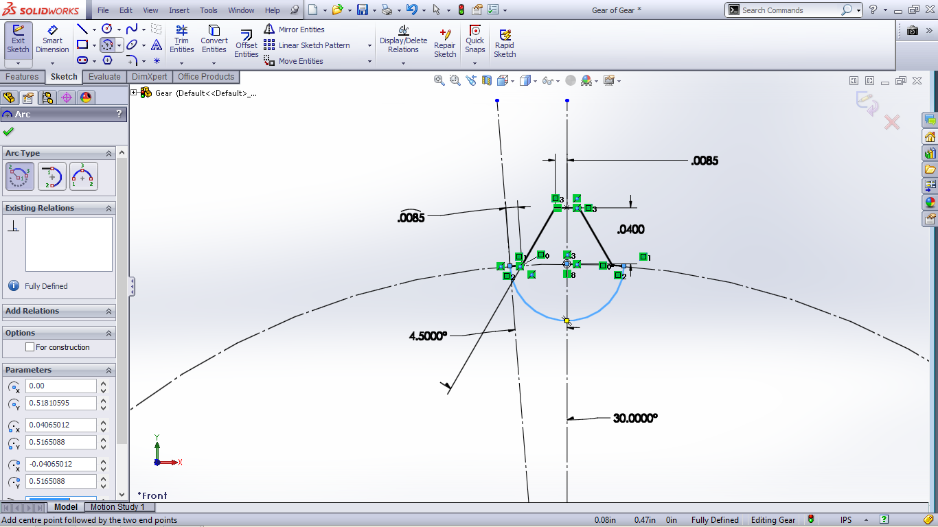Switch to the Evaluate tab
This screenshot has width=938, height=527.
(x=104, y=77)
